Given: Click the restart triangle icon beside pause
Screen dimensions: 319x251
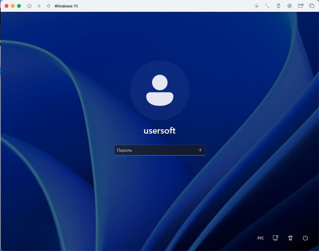Looking at the screenshot, I should [48, 6].
